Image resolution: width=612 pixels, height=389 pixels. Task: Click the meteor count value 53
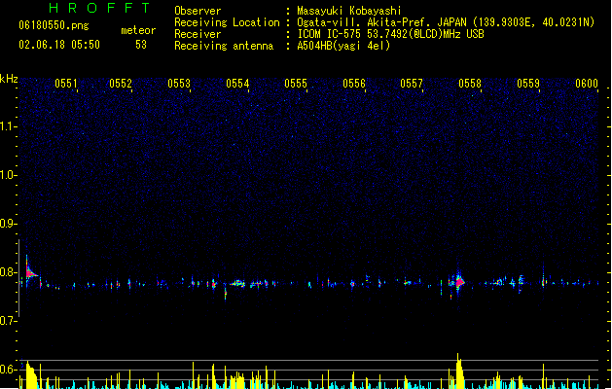coord(141,45)
